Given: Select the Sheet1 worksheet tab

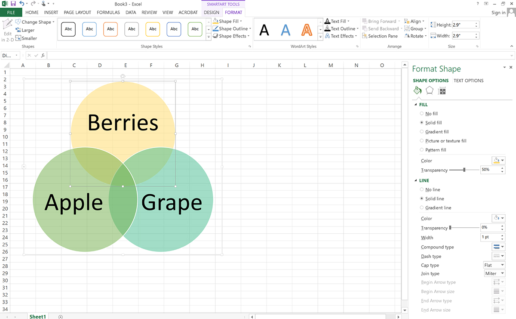Looking at the screenshot, I should coord(37,316).
